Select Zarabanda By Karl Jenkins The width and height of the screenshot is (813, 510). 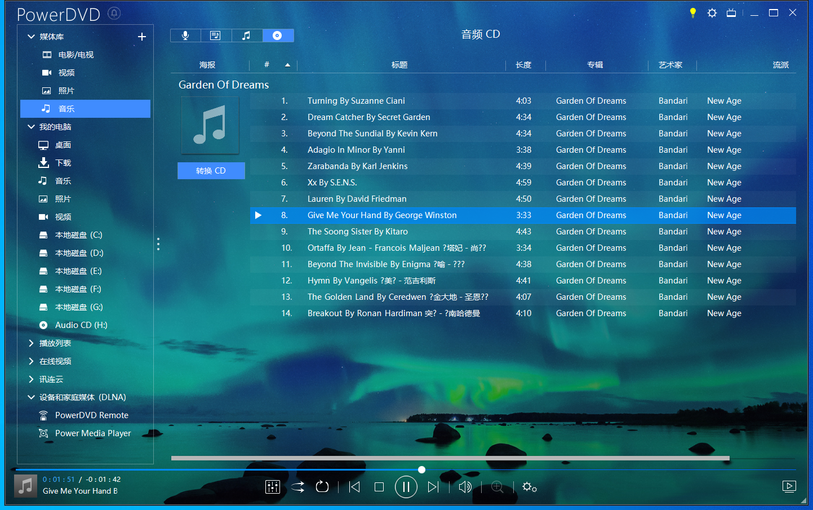[x=523, y=166]
